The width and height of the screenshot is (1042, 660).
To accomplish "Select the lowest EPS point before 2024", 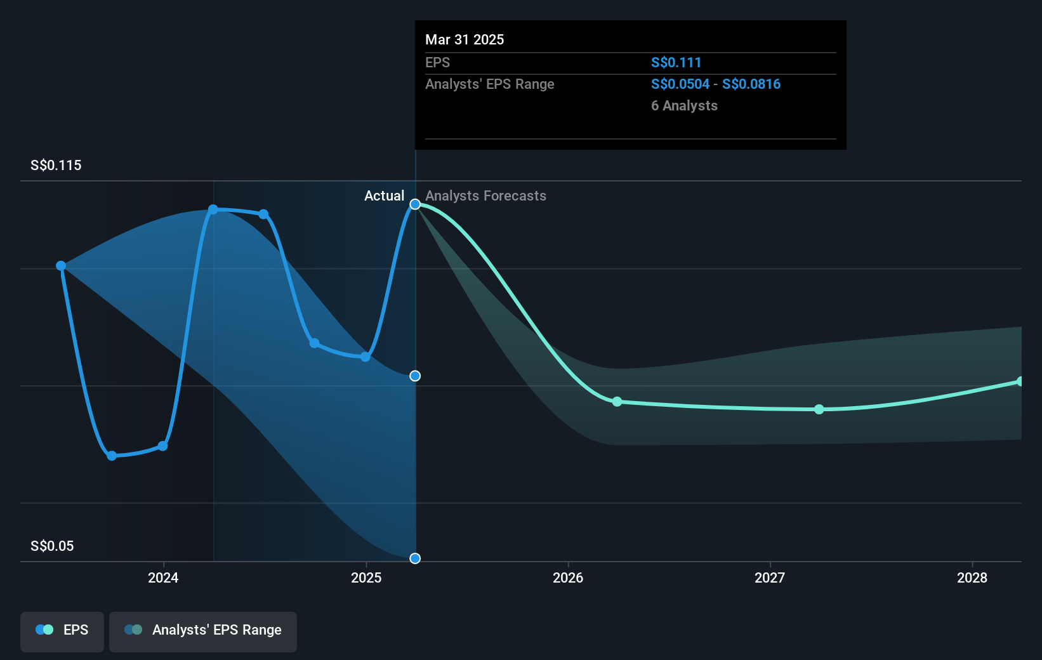I will (x=112, y=456).
